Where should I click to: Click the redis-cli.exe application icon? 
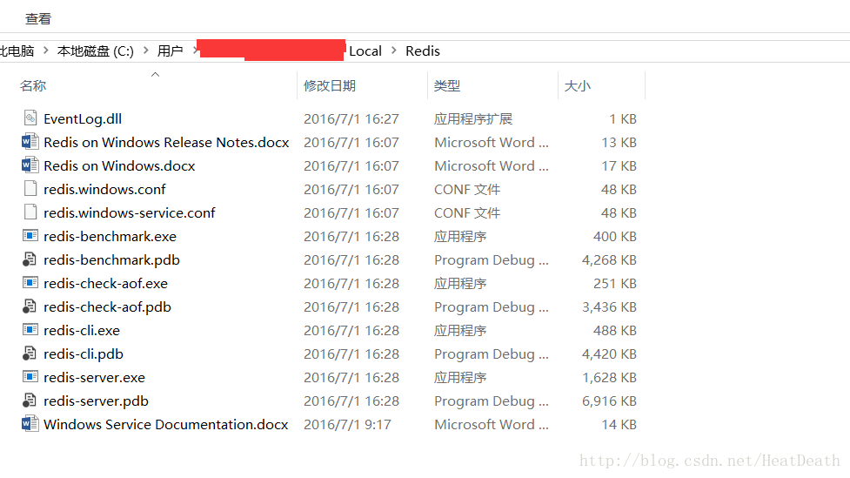click(30, 329)
